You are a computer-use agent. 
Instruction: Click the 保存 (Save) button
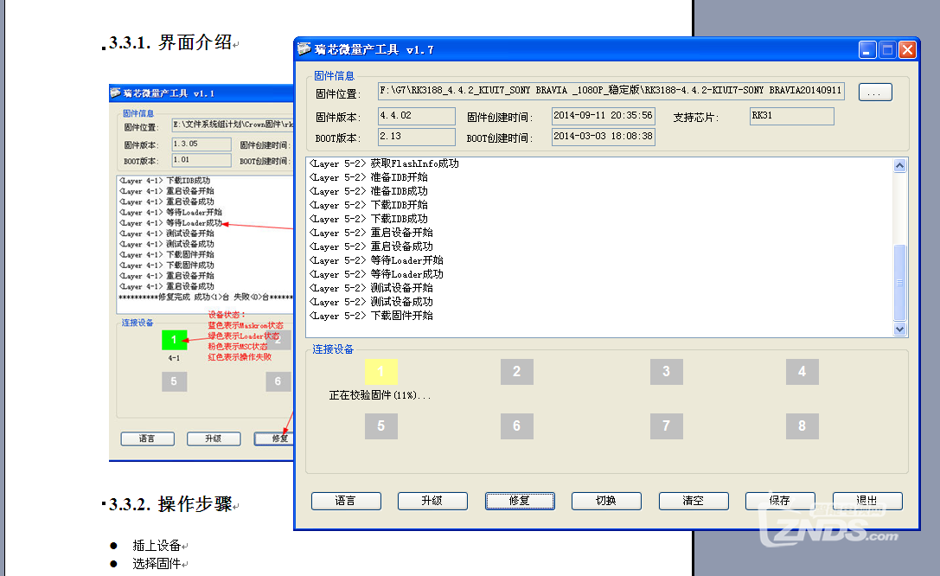(780, 501)
